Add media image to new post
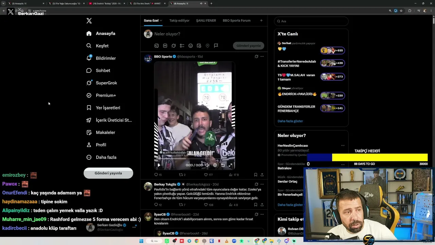Screen dimensions: 435x245 [x=156, y=46]
